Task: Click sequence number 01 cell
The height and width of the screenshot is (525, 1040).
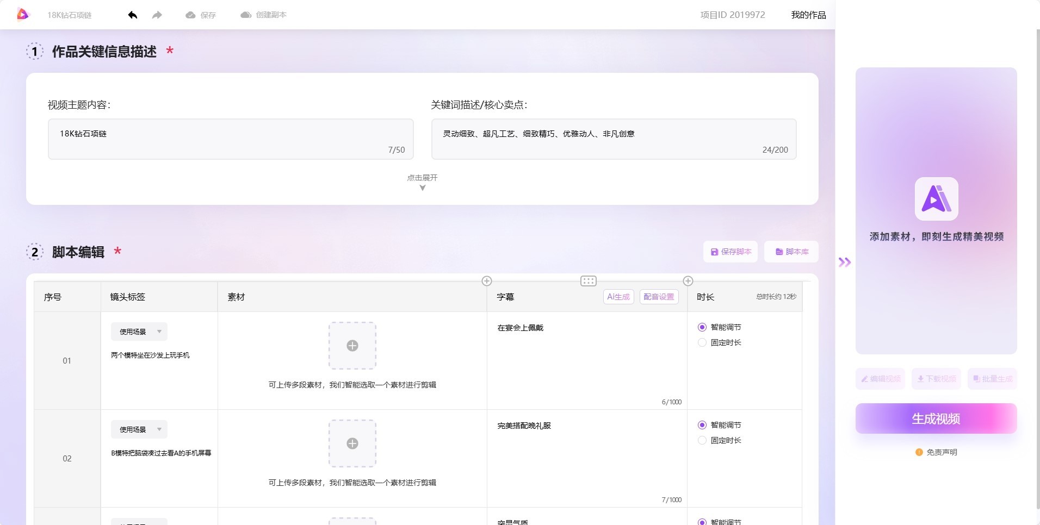Action: (67, 361)
